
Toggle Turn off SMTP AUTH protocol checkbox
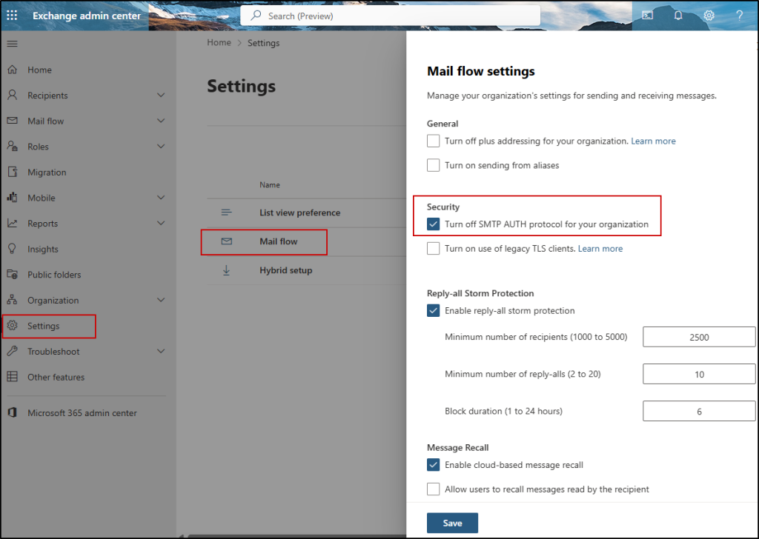434,224
